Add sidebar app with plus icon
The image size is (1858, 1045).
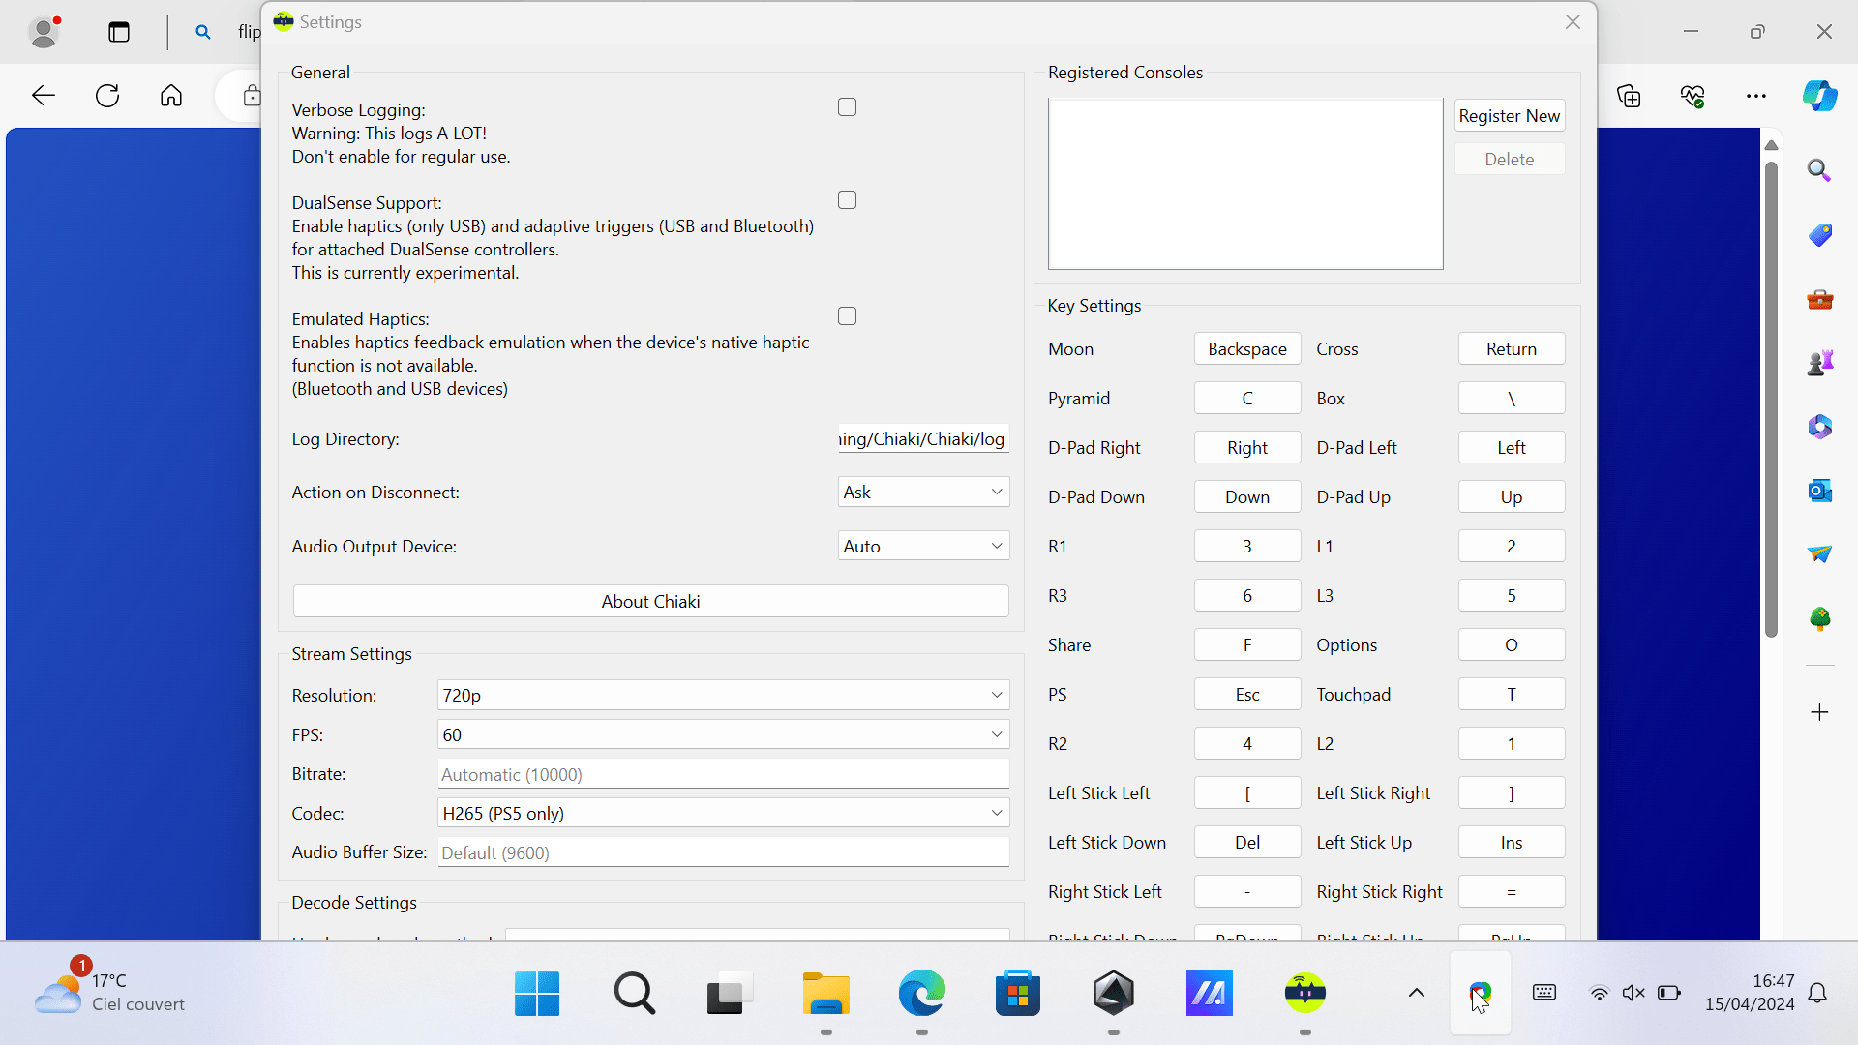[1820, 713]
